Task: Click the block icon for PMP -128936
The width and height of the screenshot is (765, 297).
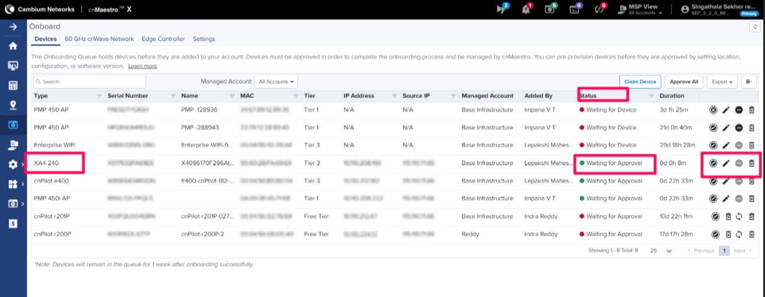Action: [739, 109]
